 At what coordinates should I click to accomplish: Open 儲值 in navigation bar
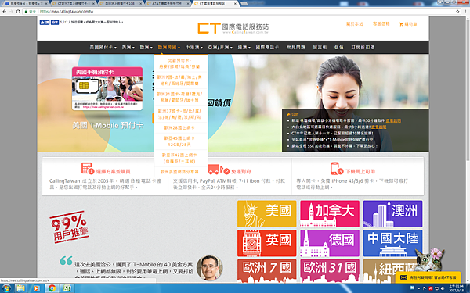tap(339, 47)
